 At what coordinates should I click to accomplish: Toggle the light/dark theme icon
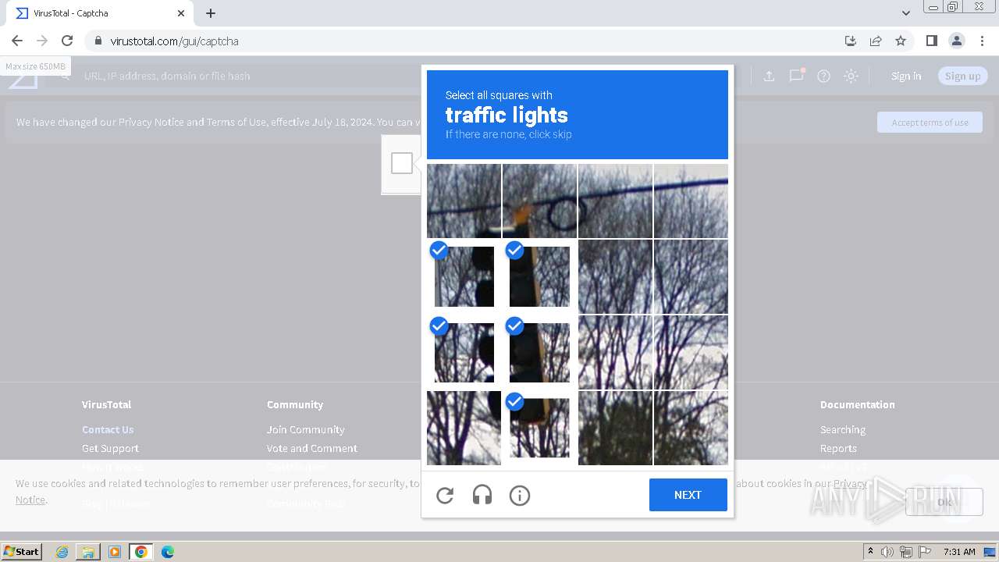pyautogui.click(x=851, y=76)
